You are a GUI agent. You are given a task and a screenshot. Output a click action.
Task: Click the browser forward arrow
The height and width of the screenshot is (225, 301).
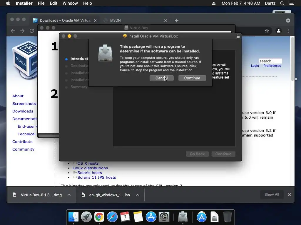click(22, 31)
